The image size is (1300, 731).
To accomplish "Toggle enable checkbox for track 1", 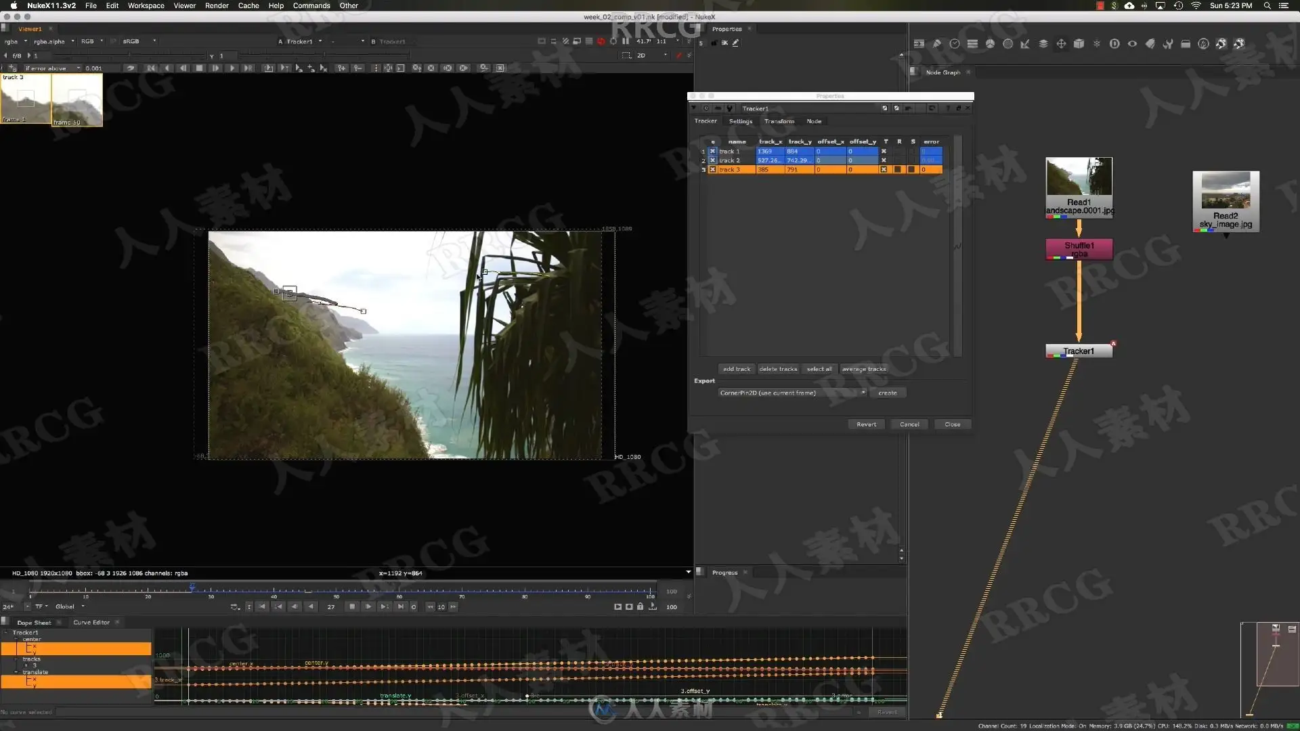I will click(712, 151).
